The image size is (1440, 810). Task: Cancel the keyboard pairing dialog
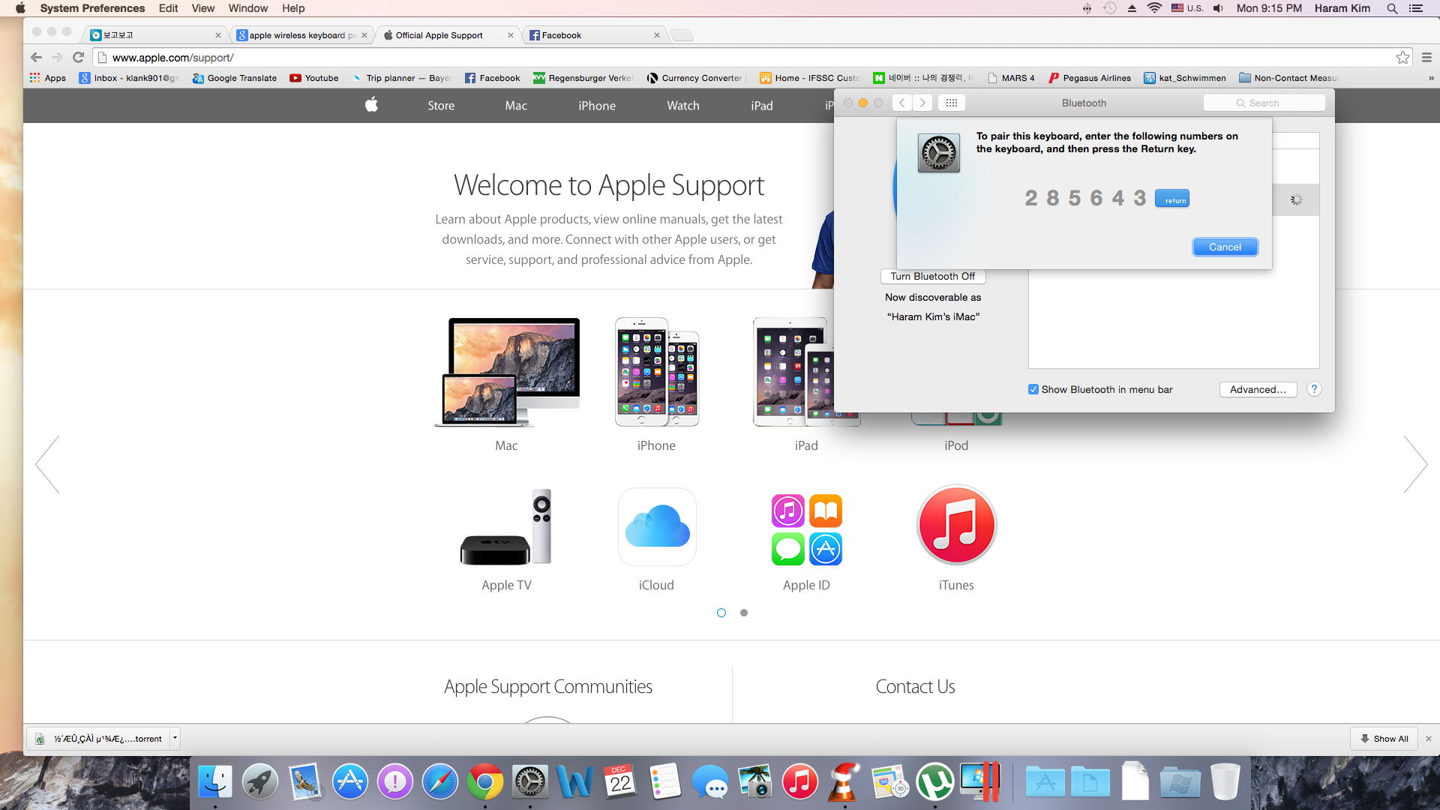(x=1225, y=247)
